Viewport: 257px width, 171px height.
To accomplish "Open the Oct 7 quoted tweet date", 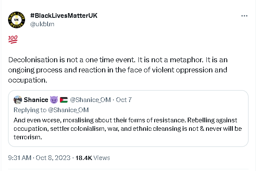I will (124, 100).
